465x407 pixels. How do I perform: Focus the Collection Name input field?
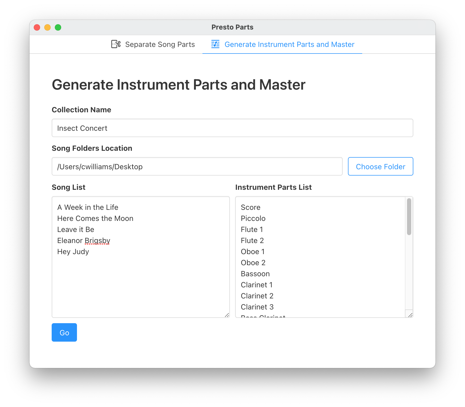point(232,128)
